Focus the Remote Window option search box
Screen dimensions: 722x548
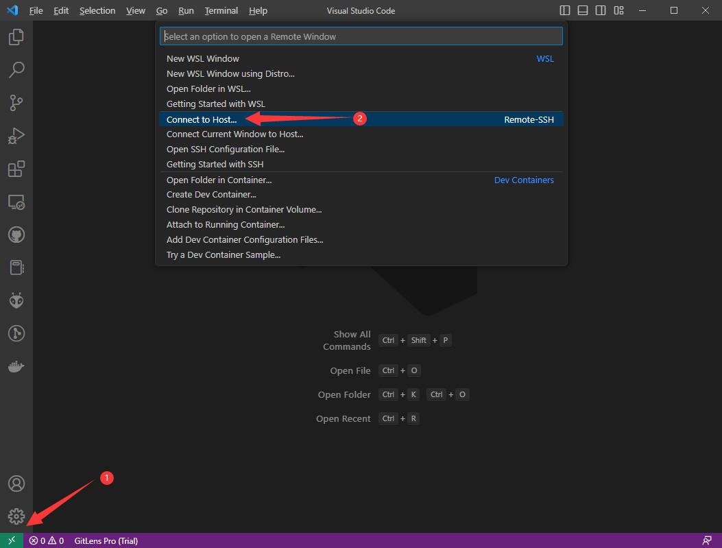(x=361, y=36)
